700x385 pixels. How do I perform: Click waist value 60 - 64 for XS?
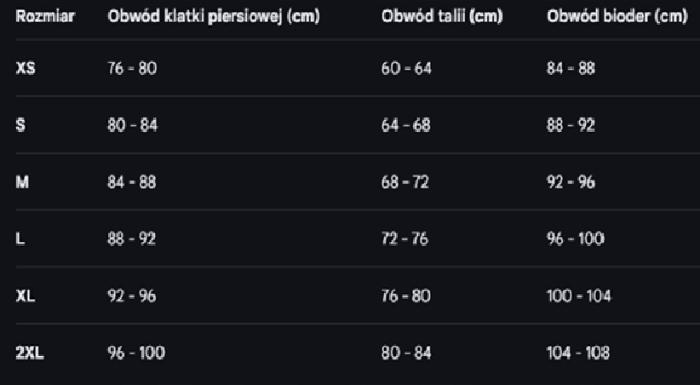click(x=406, y=68)
